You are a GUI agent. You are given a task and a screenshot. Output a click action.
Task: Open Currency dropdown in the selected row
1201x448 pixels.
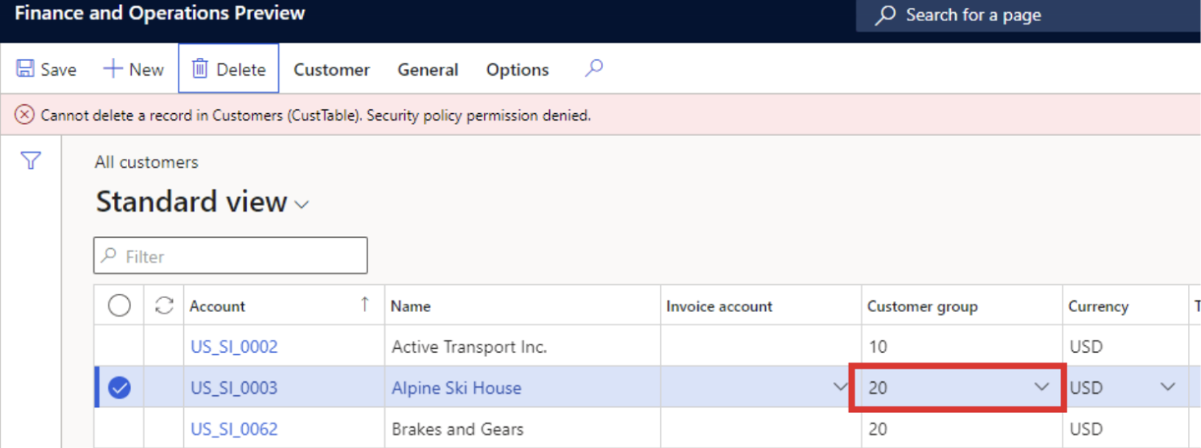(1168, 387)
